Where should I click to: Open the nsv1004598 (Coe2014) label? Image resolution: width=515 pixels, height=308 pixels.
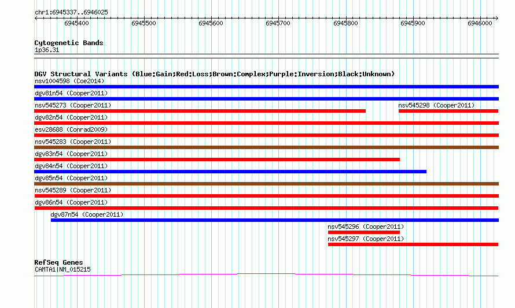[69, 81]
